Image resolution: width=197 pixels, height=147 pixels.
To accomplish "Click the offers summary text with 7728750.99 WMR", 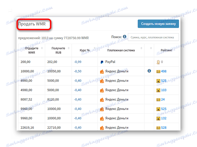I will pos(53,38).
